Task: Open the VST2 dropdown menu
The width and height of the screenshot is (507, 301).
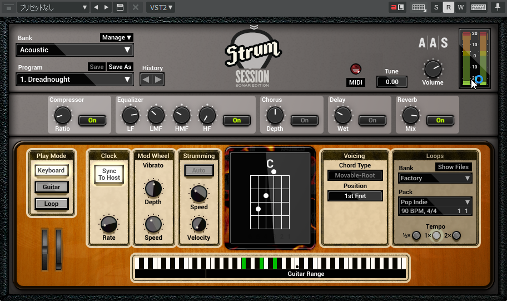Action: (161, 7)
